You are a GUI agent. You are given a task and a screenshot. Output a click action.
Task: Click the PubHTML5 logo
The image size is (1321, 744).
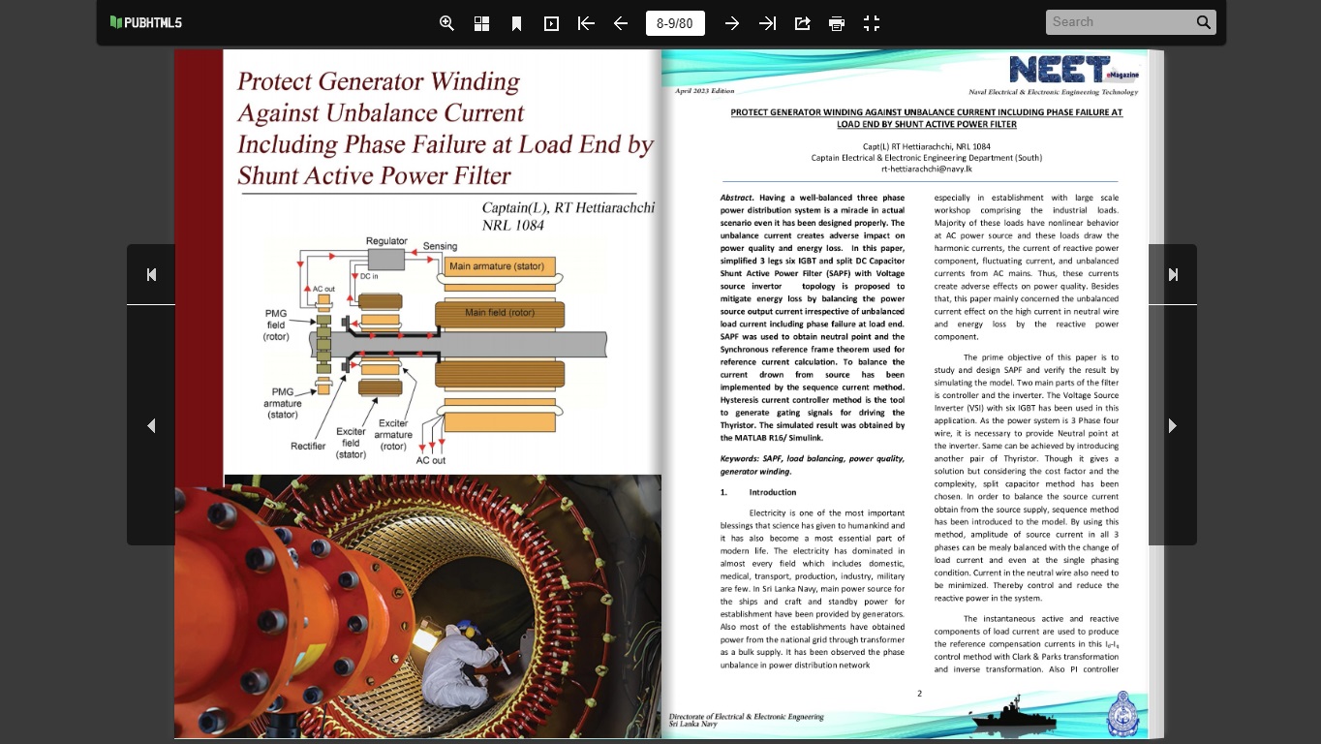pos(146,22)
